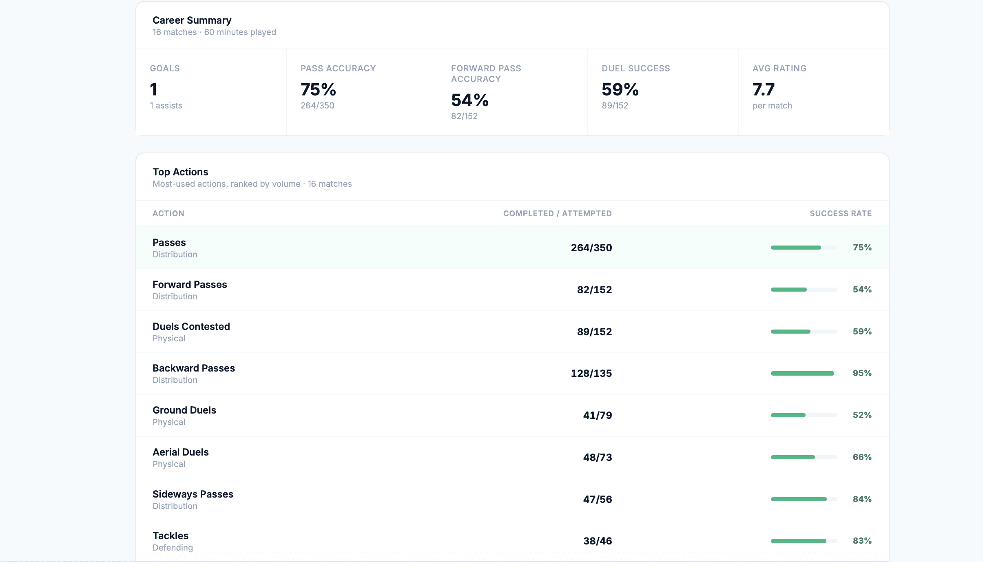Click the Career Summary heading
Viewport: 983px width, 562px height.
pyautogui.click(x=192, y=20)
